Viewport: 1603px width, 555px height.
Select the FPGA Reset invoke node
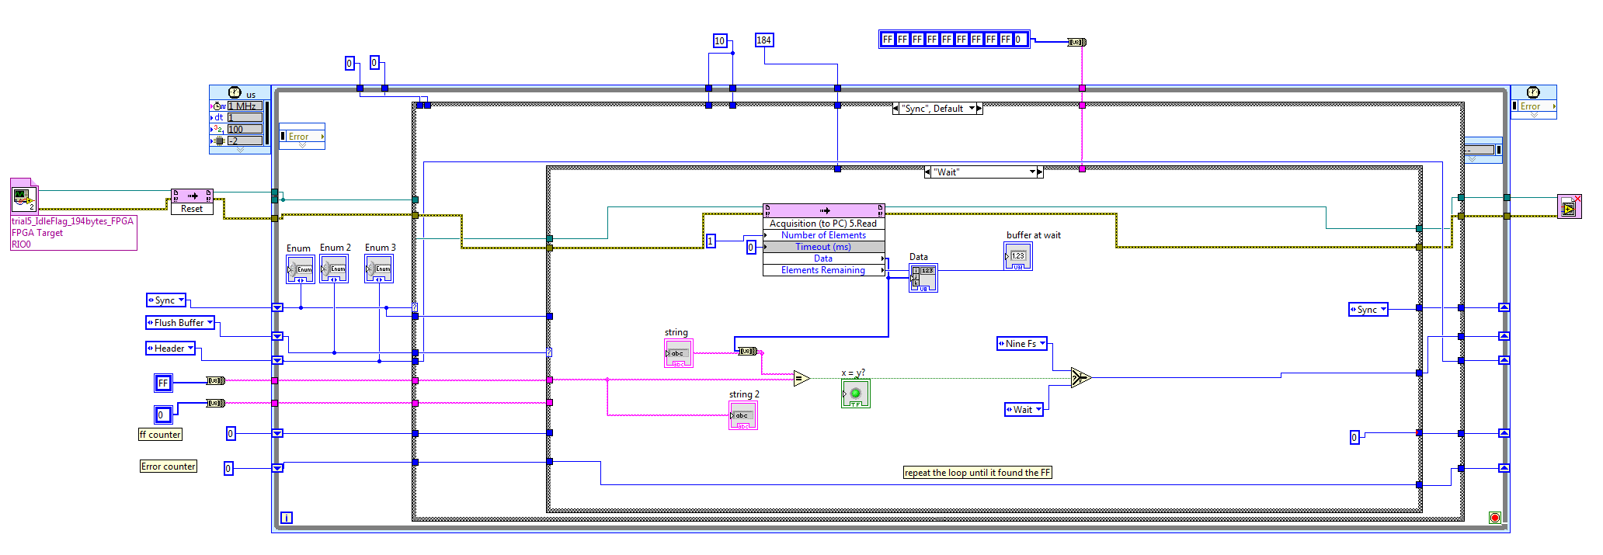click(192, 201)
